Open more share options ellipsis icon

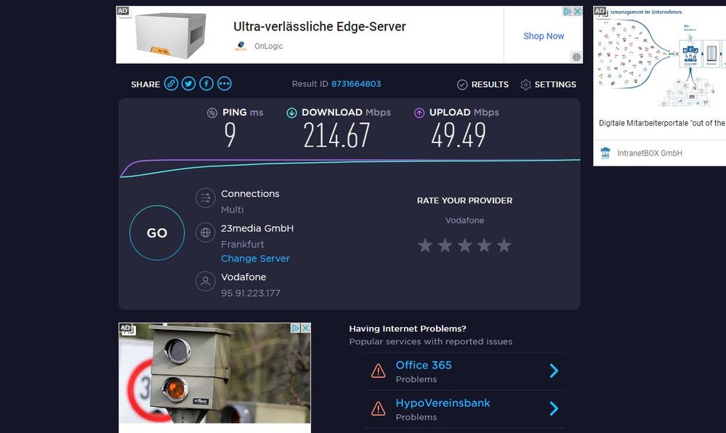225,84
